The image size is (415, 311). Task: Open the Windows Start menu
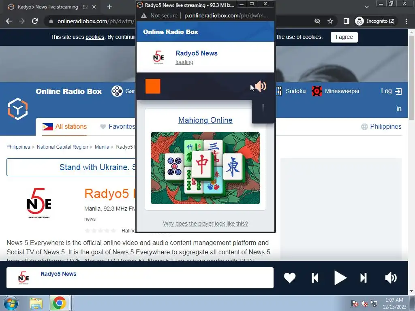(x=11, y=303)
